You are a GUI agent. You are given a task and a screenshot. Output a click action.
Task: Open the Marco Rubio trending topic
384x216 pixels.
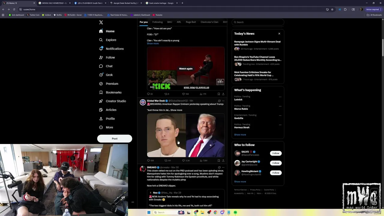pos(241,109)
